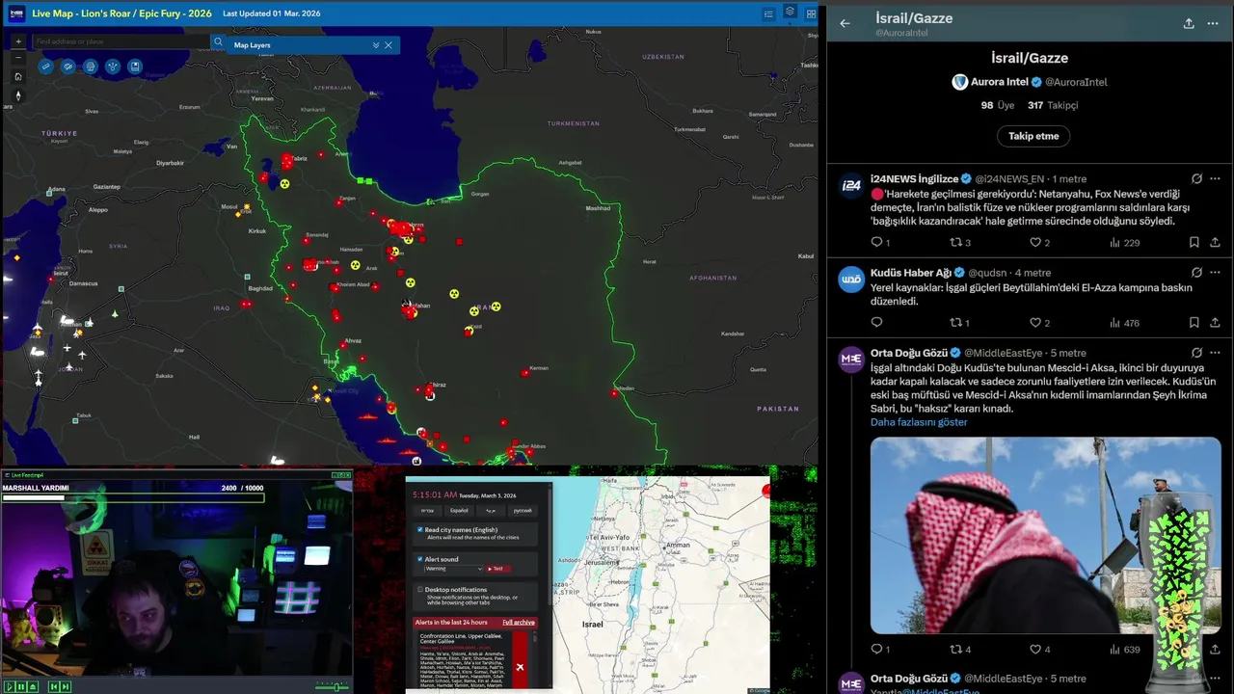Screen dimensions: 1234x694
Task: Zoom in on the live map
Action: click(x=17, y=41)
